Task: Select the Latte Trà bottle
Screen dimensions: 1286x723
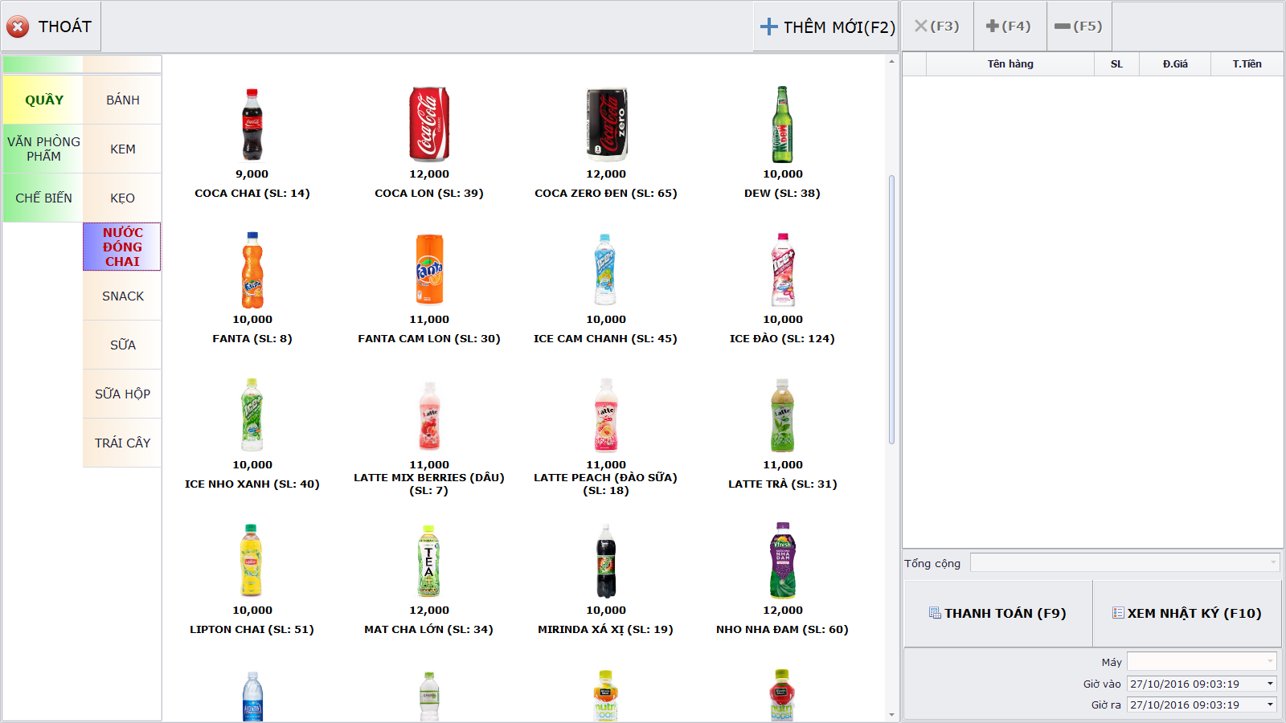Action: point(782,415)
